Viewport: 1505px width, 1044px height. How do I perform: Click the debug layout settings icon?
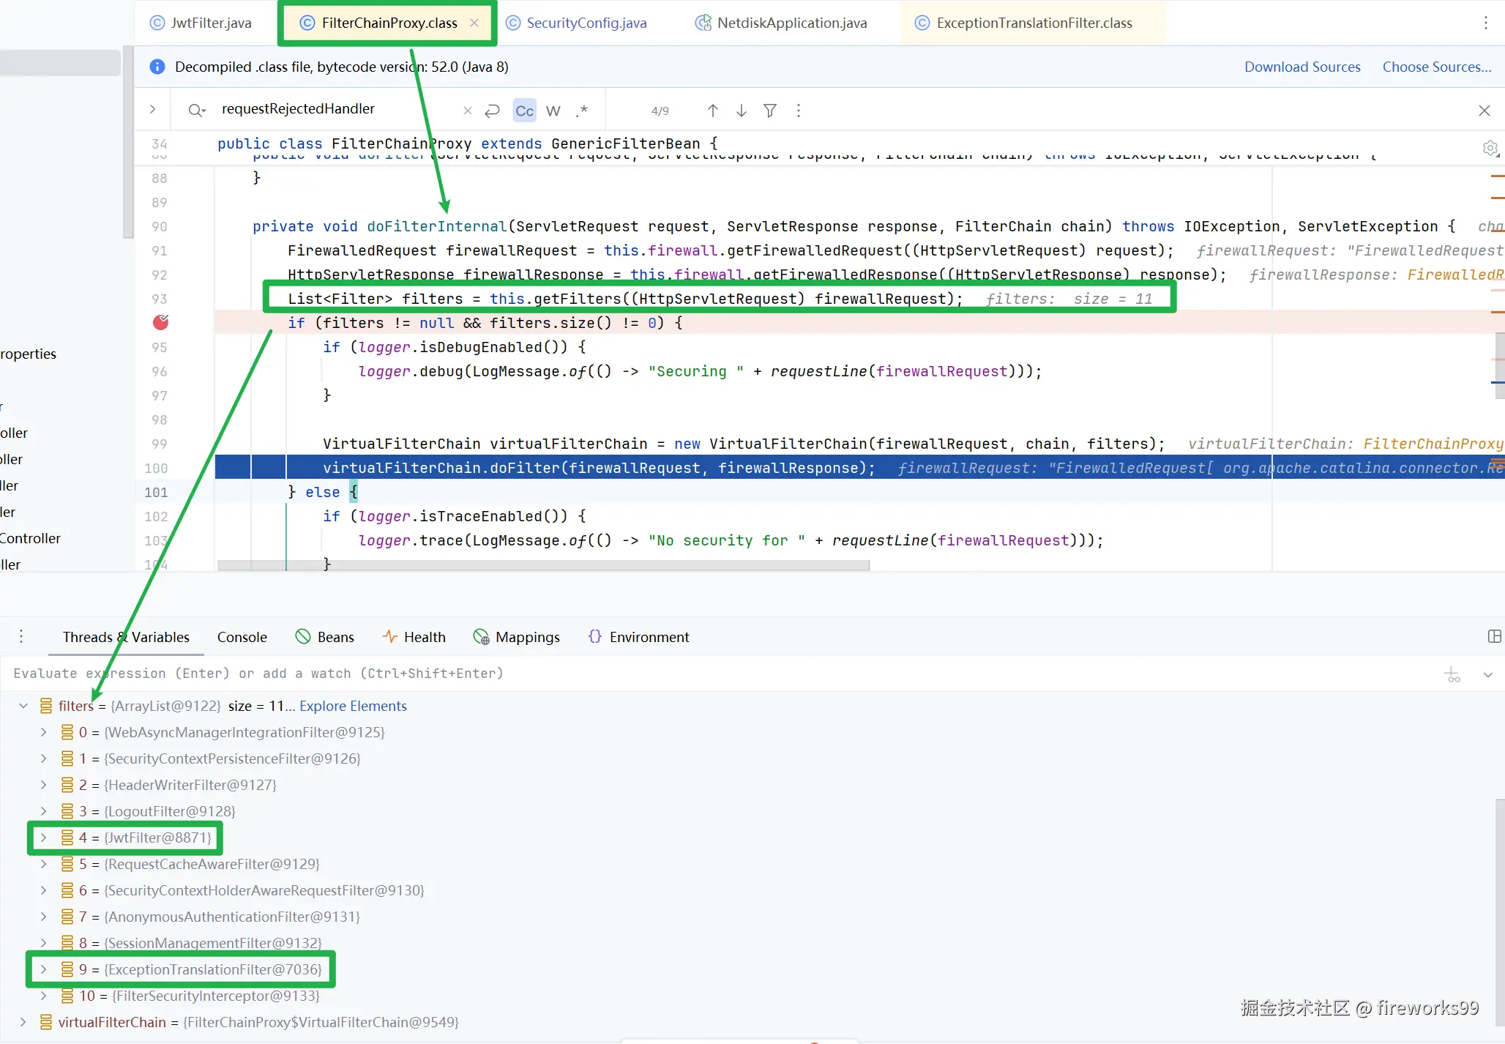tap(1495, 636)
